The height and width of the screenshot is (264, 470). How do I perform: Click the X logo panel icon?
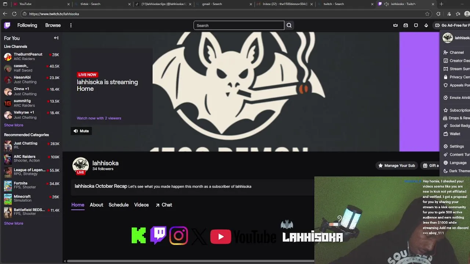[x=199, y=236]
